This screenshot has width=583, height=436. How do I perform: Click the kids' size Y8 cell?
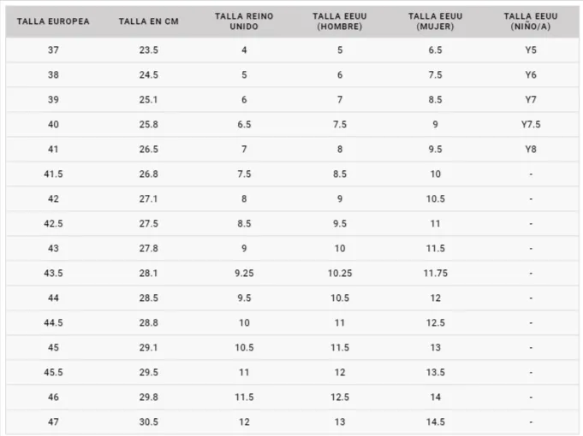531,150
